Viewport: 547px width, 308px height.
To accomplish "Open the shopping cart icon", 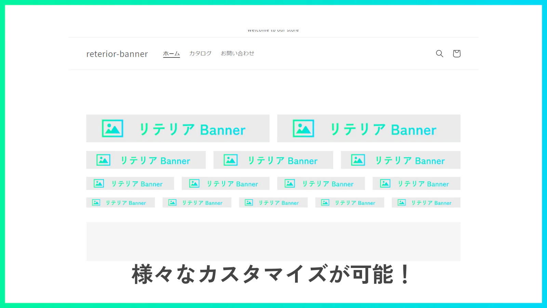I will (456, 54).
